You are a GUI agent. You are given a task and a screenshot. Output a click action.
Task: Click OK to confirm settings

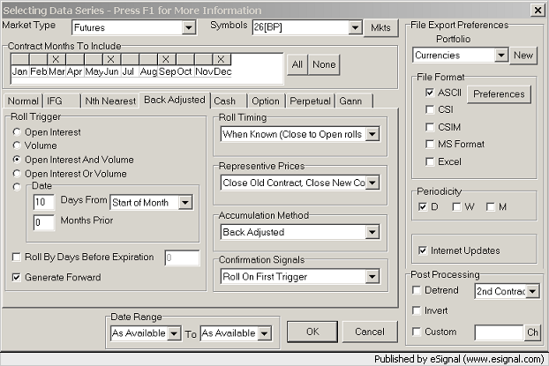pos(312,332)
